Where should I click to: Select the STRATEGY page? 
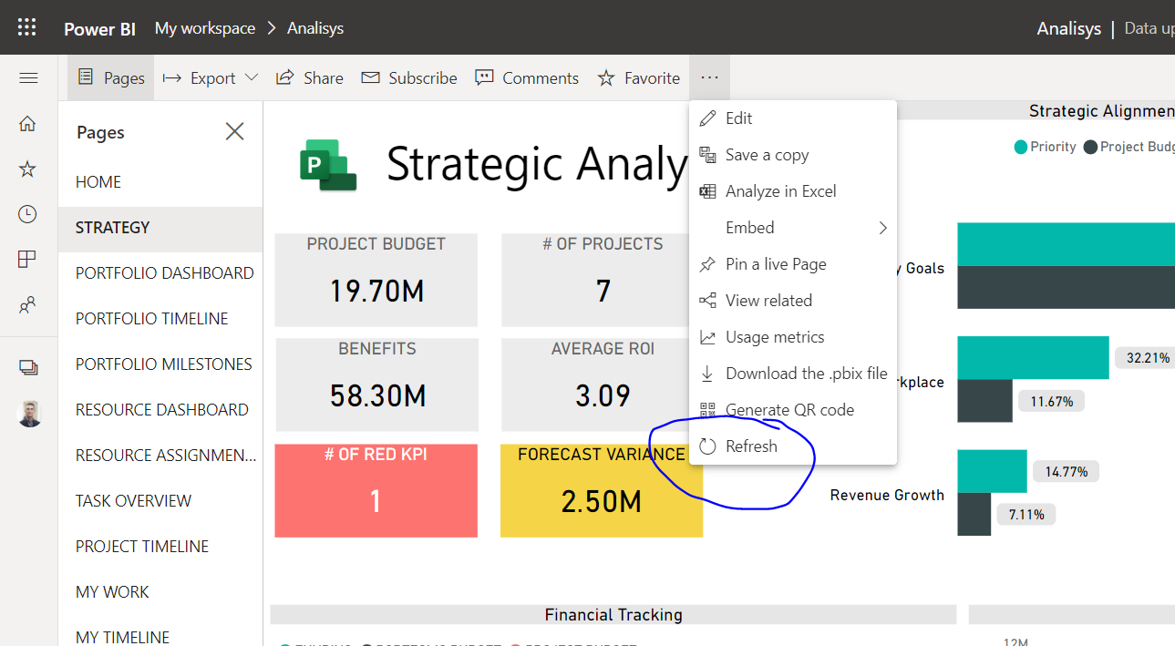point(160,228)
